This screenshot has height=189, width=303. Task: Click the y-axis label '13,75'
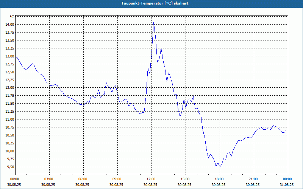pyautogui.click(x=11, y=33)
